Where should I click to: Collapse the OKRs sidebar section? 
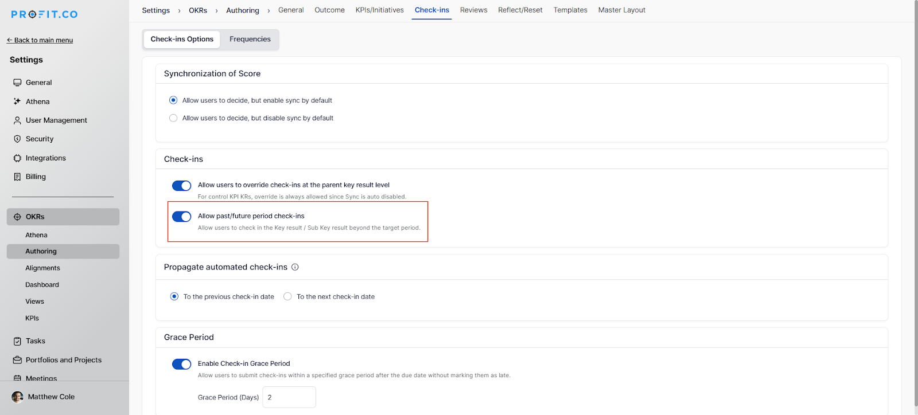(x=63, y=217)
